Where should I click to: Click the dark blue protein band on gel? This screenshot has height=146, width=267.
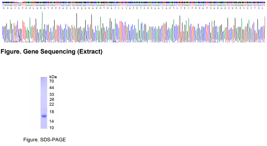(x=44, y=116)
